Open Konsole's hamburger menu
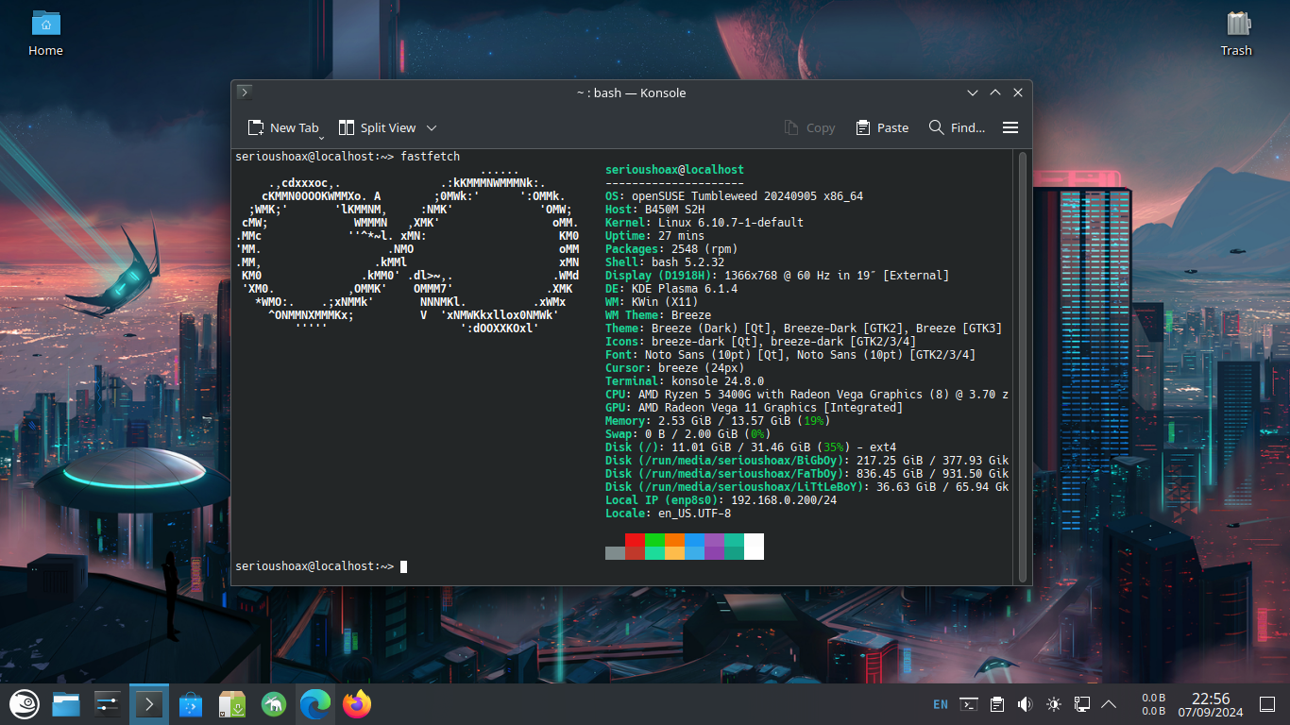The height and width of the screenshot is (725, 1290). tap(1010, 127)
